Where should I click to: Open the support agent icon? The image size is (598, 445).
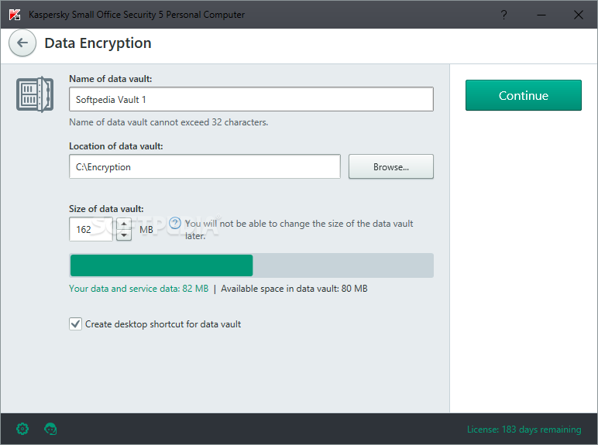(x=50, y=429)
